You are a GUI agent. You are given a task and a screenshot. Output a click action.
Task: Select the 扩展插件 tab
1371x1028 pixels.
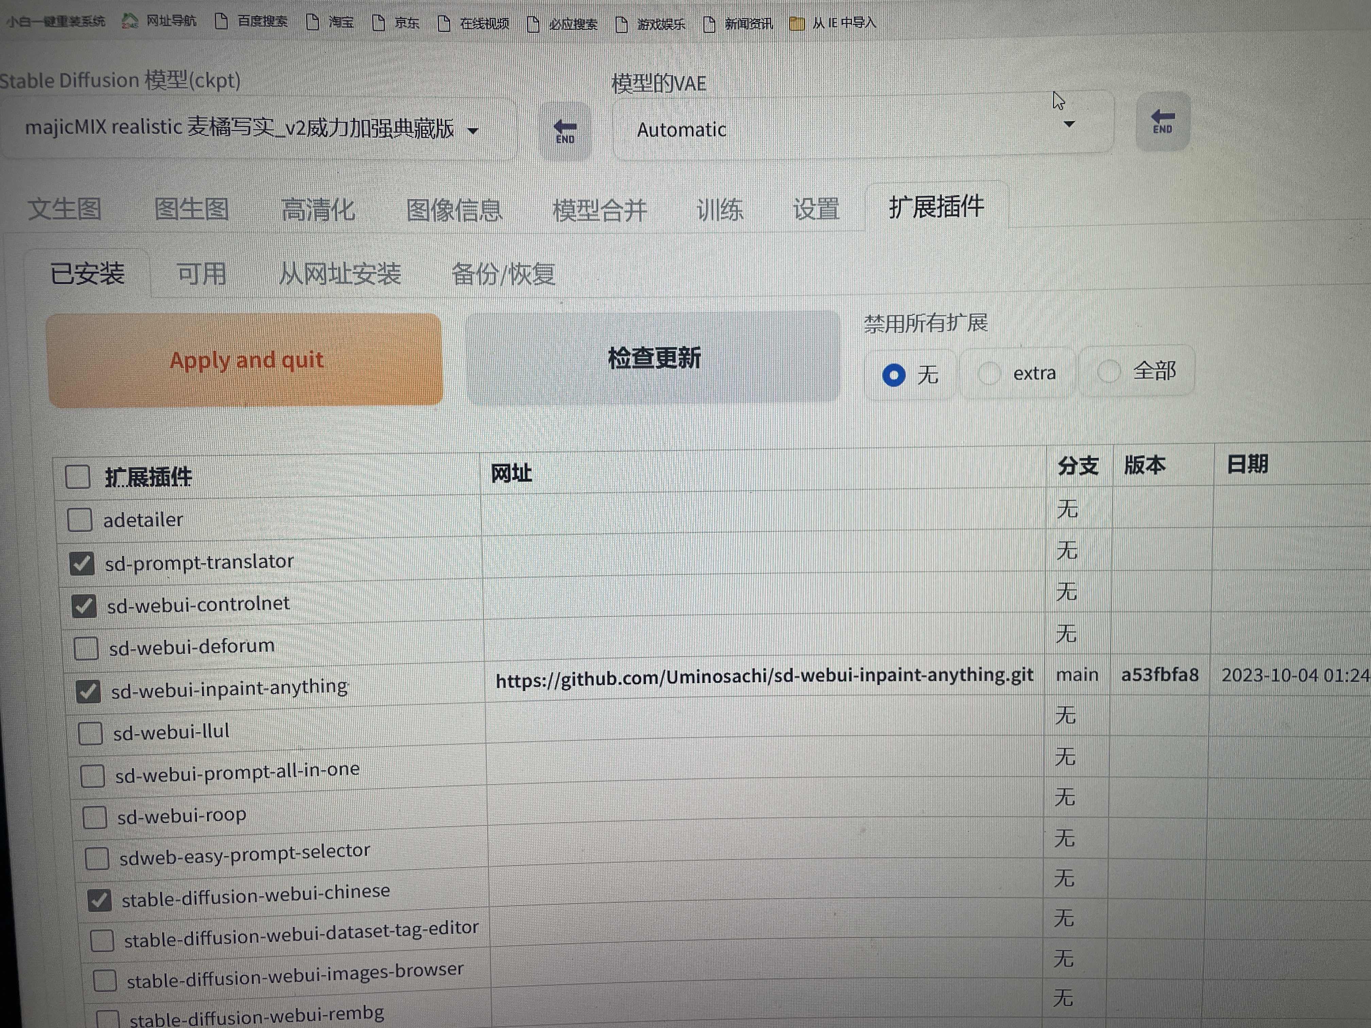(936, 206)
